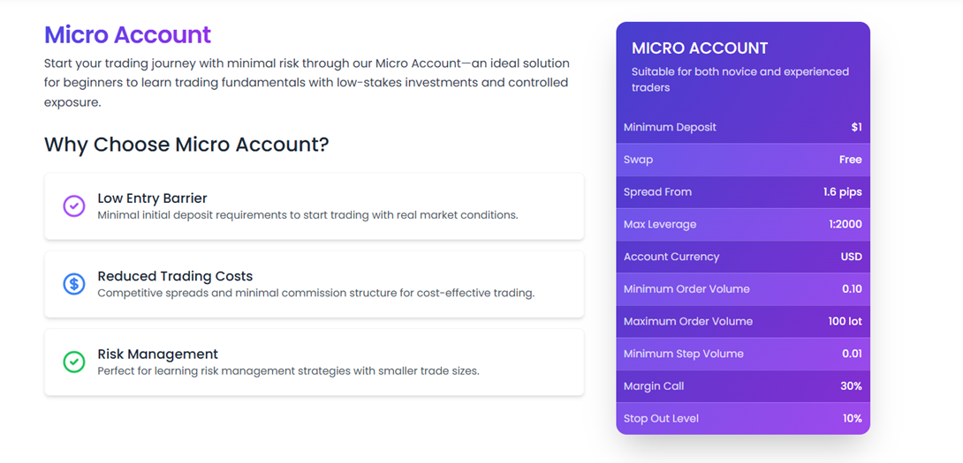
Task: Click the panel subtitle about novice and experienced traders
Action: pyautogui.click(x=740, y=79)
